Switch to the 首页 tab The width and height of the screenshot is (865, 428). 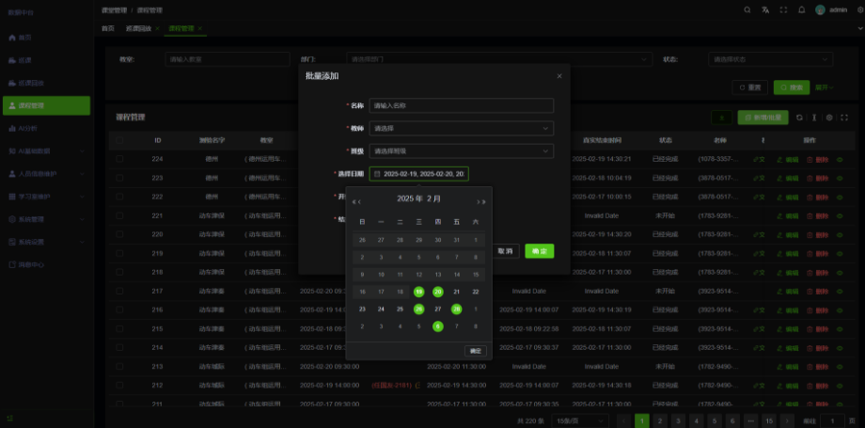[108, 28]
